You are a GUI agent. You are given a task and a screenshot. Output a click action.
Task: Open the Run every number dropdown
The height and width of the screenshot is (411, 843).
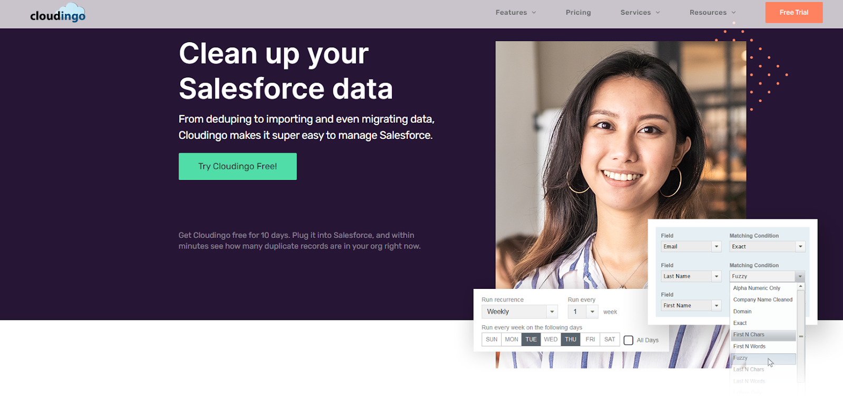coord(583,312)
